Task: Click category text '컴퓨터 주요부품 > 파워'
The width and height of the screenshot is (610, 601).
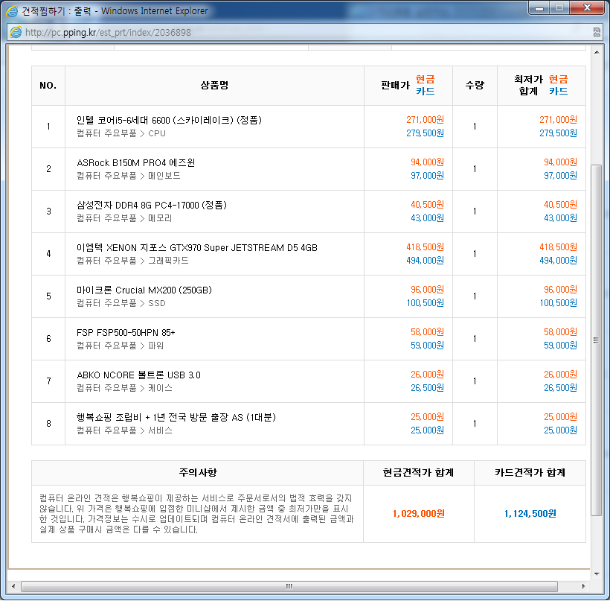Action: (120, 346)
